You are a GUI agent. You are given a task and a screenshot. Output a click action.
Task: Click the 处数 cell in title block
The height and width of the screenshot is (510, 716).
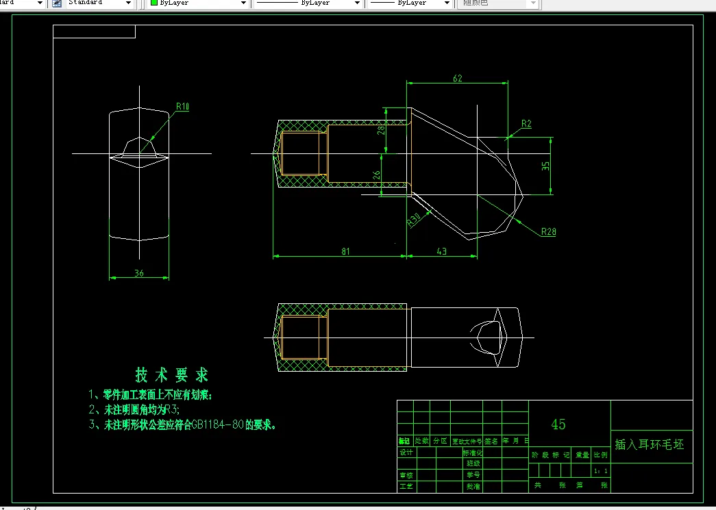click(421, 441)
